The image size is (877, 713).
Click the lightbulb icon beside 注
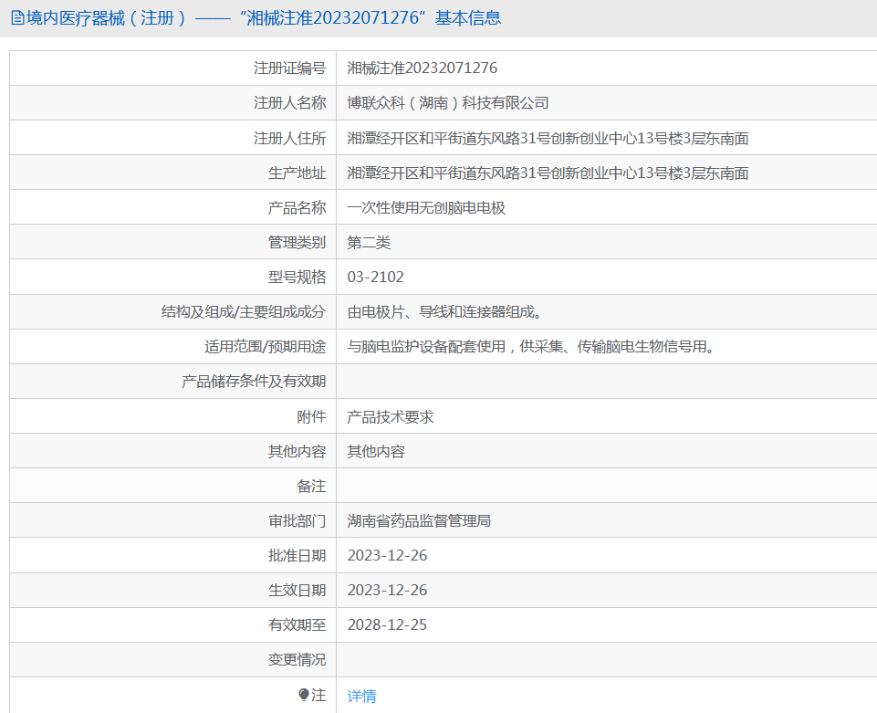pos(304,695)
